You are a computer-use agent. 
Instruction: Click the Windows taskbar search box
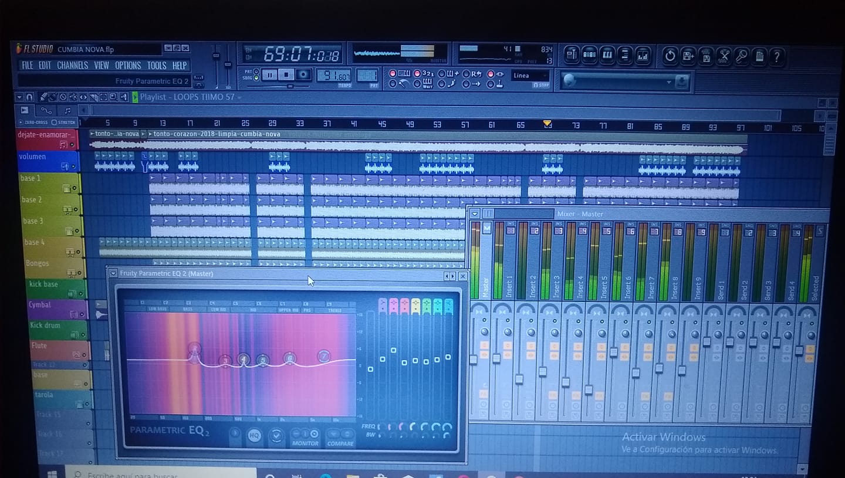(x=161, y=473)
